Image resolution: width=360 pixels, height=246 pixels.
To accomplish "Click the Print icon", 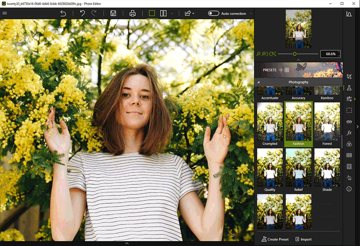I will (x=132, y=14).
